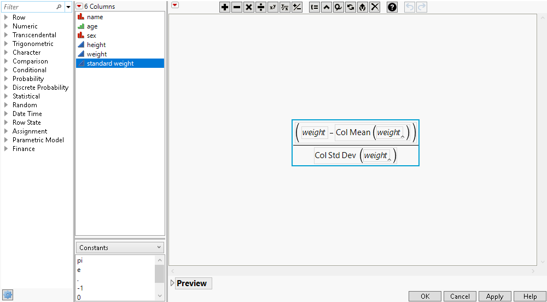Click the crossed-lines X delete button
This screenshot has width=547, height=302.
(375, 7)
